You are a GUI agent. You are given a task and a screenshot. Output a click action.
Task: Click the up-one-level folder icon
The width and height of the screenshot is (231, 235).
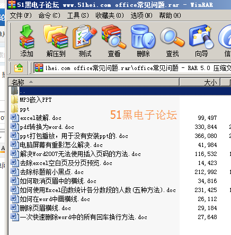coord(19,68)
